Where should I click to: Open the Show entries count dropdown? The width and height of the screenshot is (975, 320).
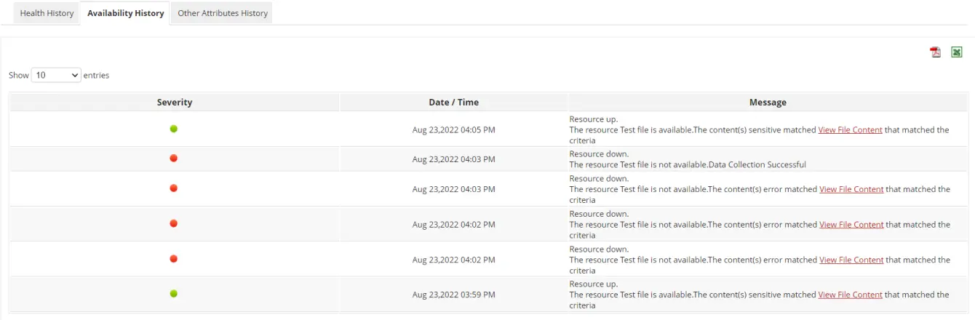point(56,75)
